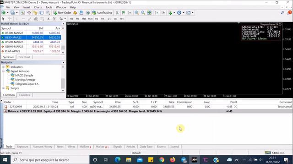Open Periods clock icon
Image resolution: width=293 pixels, height=164 pixels.
(179, 13)
